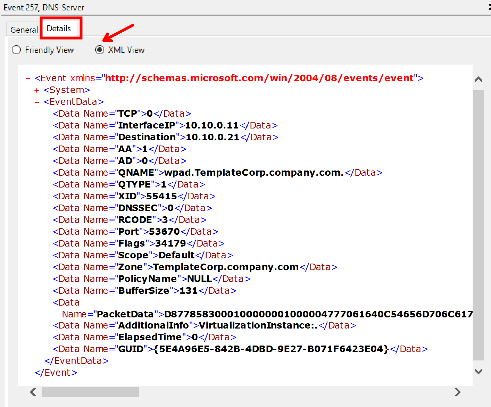This screenshot has height=407, width=491.
Task: Click the Zone TemplateCorp.company.com line
Action: coord(195,267)
